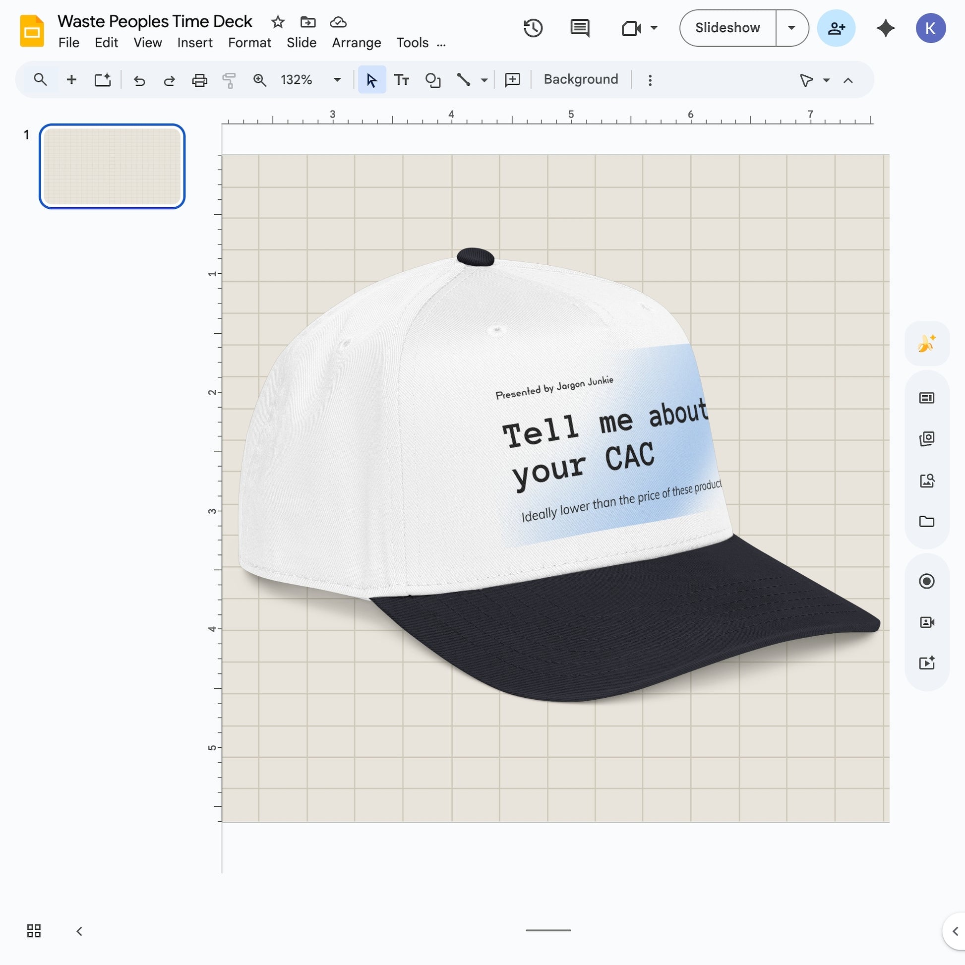Open the zoom level dropdown
The height and width of the screenshot is (965, 965).
coord(336,79)
